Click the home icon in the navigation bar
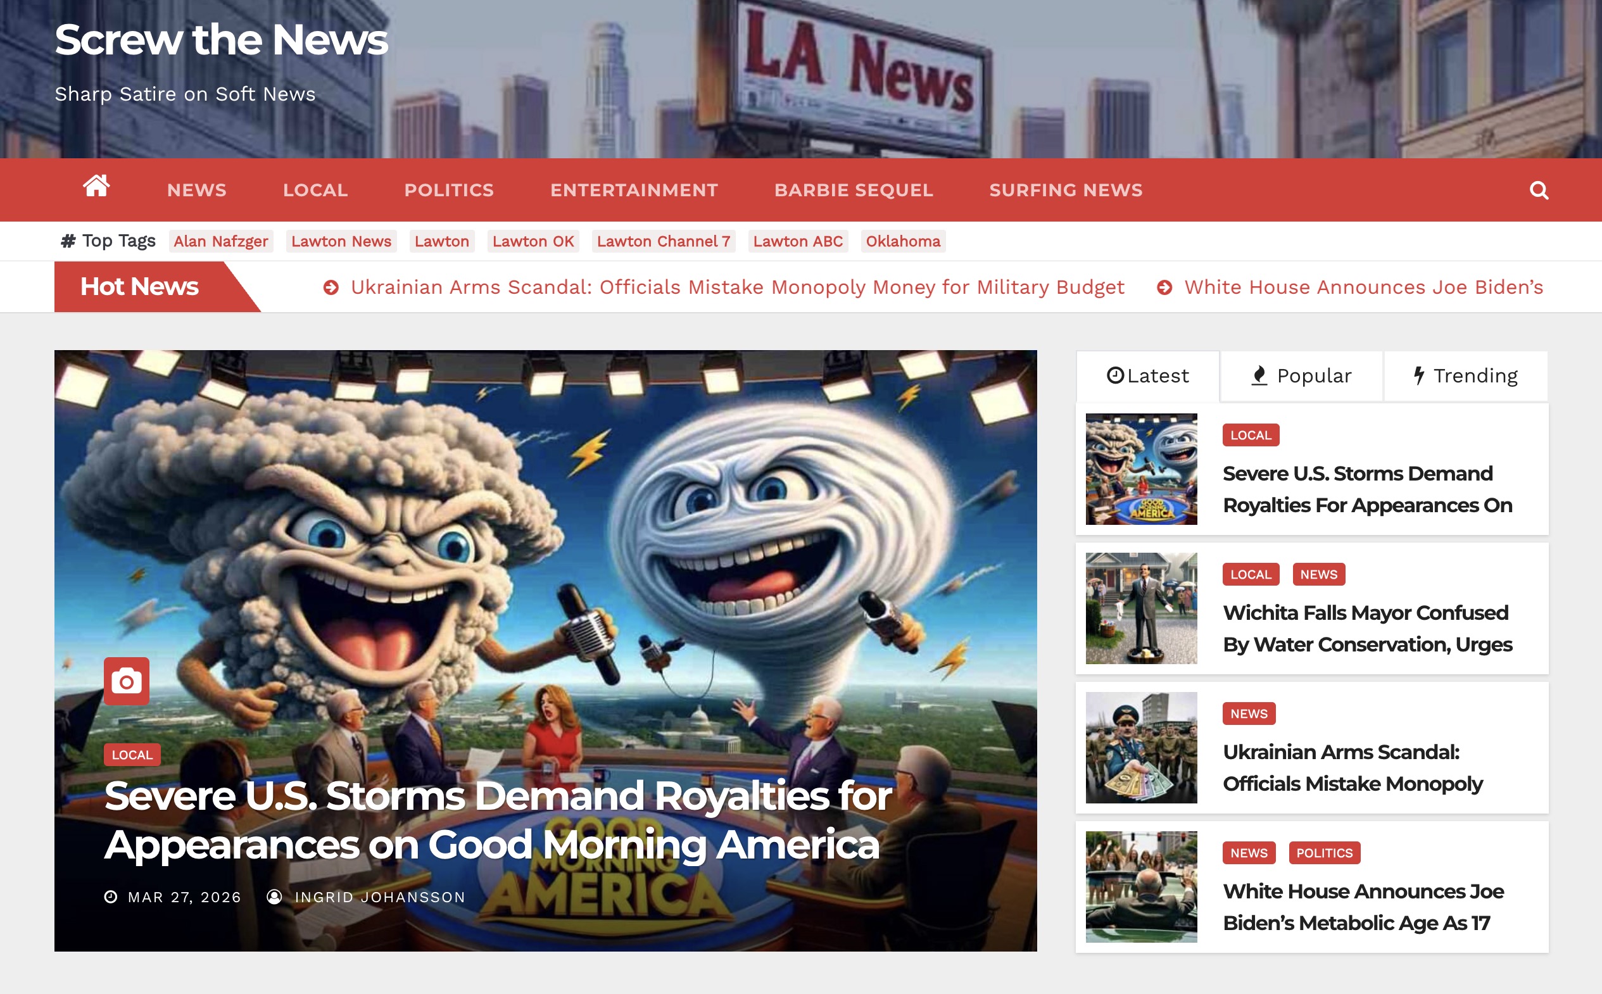The height and width of the screenshot is (994, 1602). coord(98,189)
